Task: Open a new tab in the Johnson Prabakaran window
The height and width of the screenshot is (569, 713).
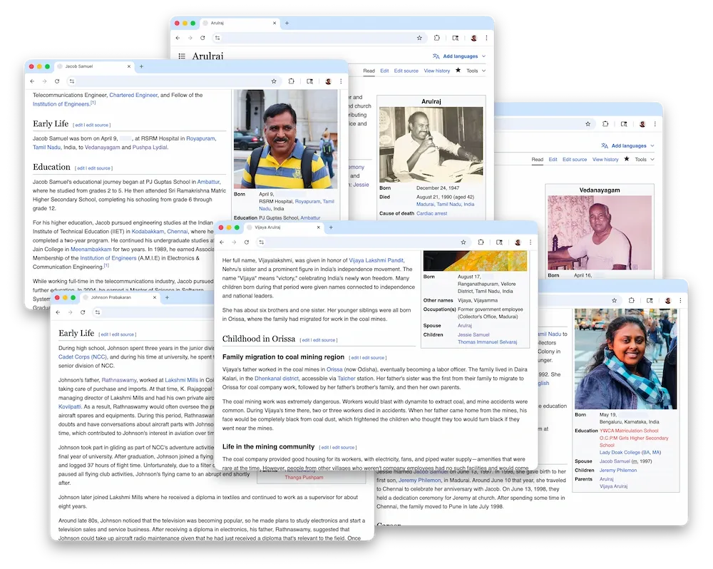Action: pyautogui.click(x=167, y=297)
